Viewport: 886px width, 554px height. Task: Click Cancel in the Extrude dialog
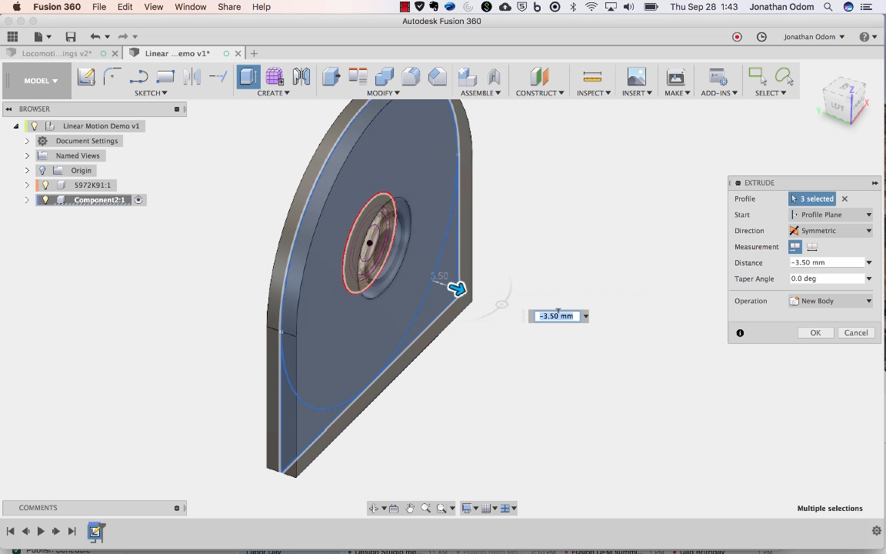coord(856,332)
